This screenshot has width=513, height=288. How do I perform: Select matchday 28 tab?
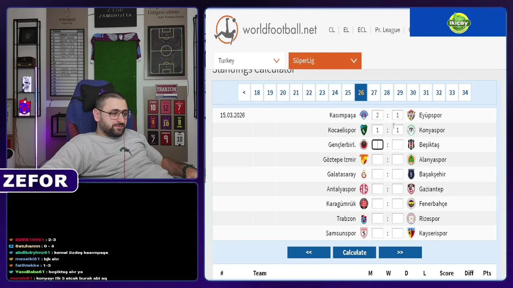coord(387,92)
